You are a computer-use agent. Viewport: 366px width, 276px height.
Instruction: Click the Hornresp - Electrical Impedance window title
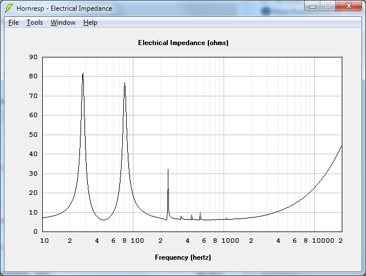pos(64,8)
